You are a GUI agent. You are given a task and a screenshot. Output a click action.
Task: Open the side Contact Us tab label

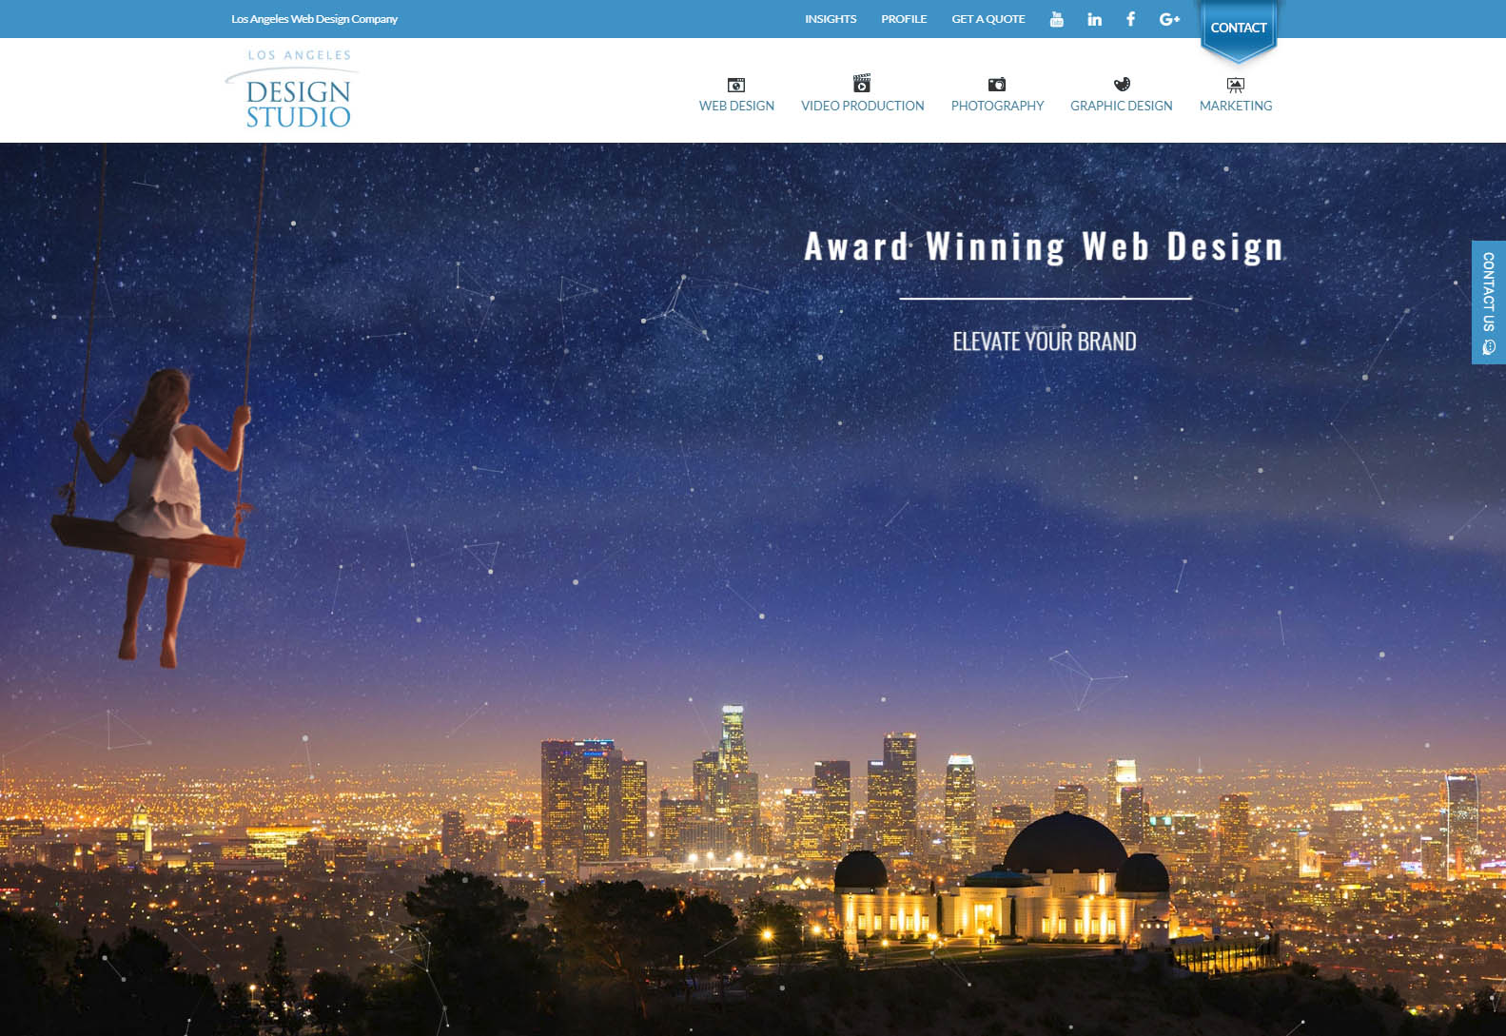[1489, 292]
